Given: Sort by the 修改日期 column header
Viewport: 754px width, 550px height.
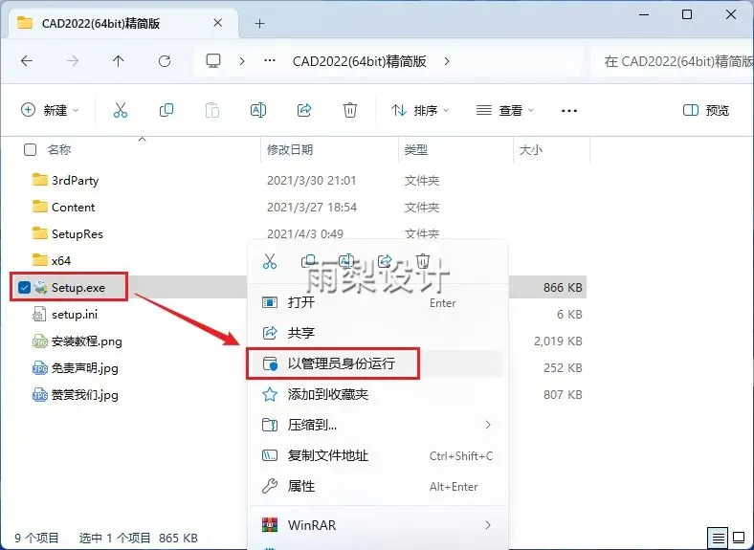Looking at the screenshot, I should (x=290, y=149).
